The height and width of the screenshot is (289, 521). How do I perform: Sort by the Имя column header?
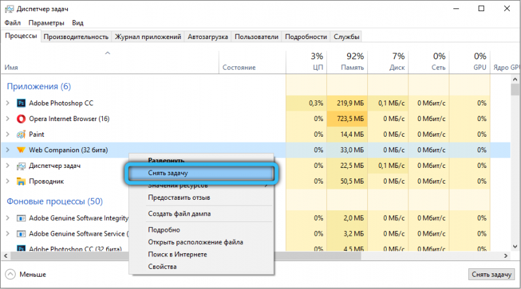pyautogui.click(x=109, y=62)
